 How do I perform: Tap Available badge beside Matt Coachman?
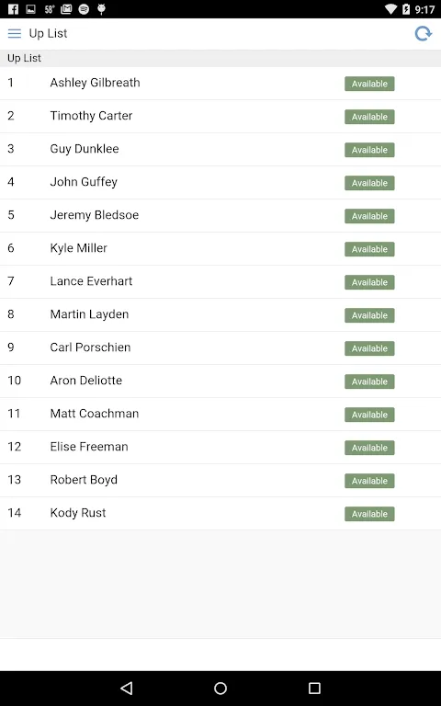click(x=369, y=415)
